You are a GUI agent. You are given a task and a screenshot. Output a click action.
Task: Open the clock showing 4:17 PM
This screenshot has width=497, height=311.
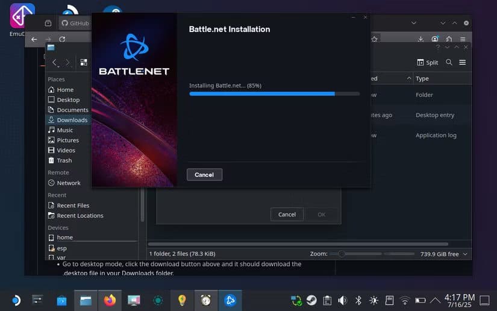(x=460, y=301)
